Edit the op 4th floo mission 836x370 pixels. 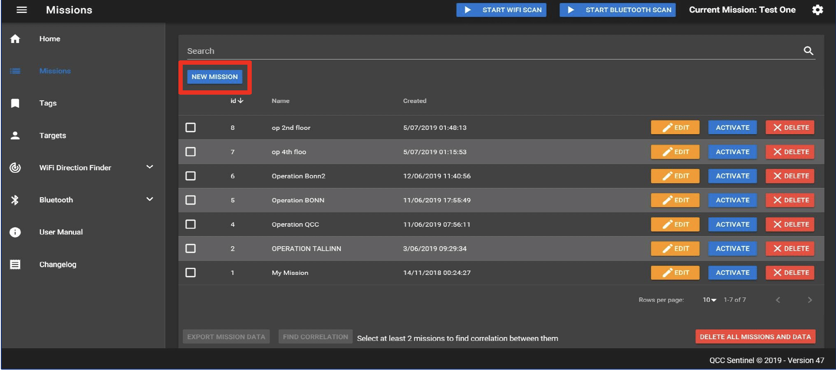[675, 152]
